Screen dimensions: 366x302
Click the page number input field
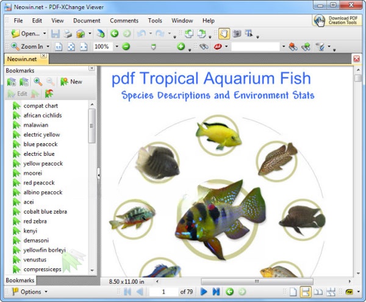click(163, 292)
